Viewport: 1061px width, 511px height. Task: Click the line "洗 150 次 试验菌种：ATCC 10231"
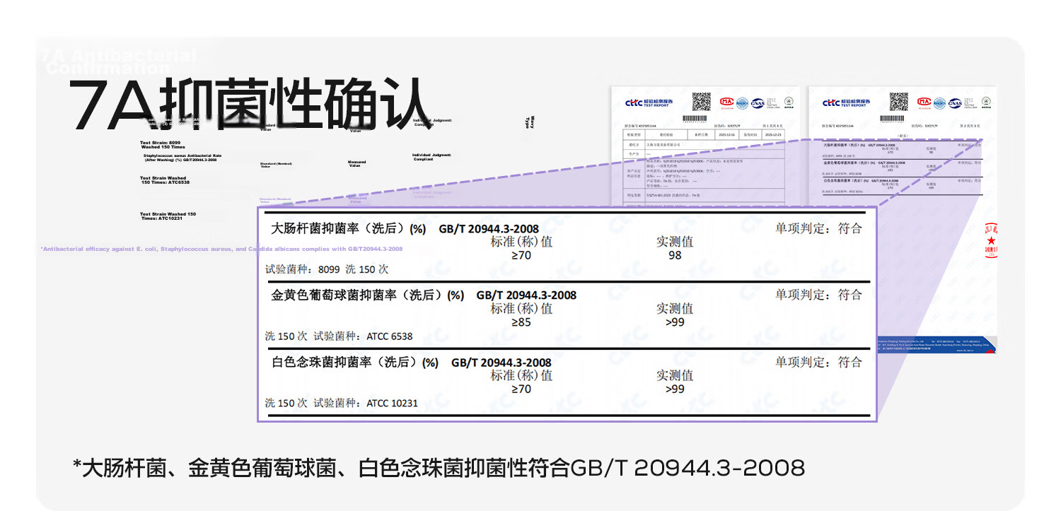tap(342, 404)
